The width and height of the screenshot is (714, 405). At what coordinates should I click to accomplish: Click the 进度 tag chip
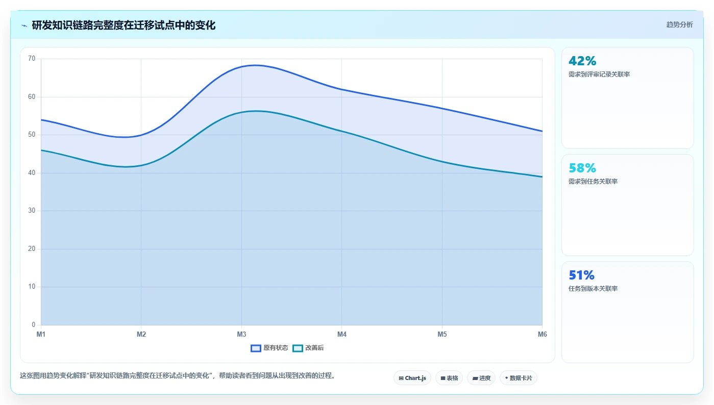click(x=481, y=378)
